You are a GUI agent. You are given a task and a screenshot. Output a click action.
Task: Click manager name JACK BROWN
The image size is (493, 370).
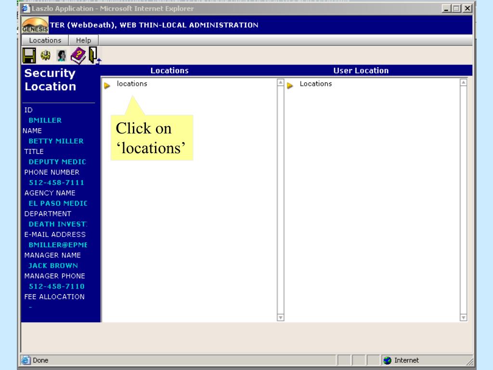coord(53,265)
